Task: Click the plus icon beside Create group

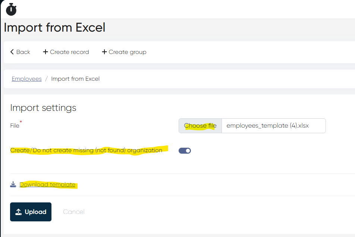Action: point(104,52)
